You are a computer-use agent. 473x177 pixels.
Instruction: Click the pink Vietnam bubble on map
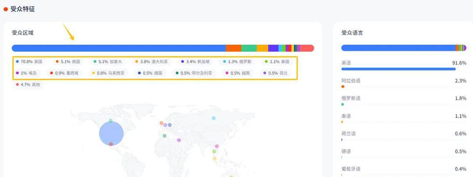point(216,146)
